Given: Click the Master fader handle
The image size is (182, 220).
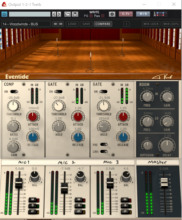Looking at the screenshot, I should [x=164, y=183].
